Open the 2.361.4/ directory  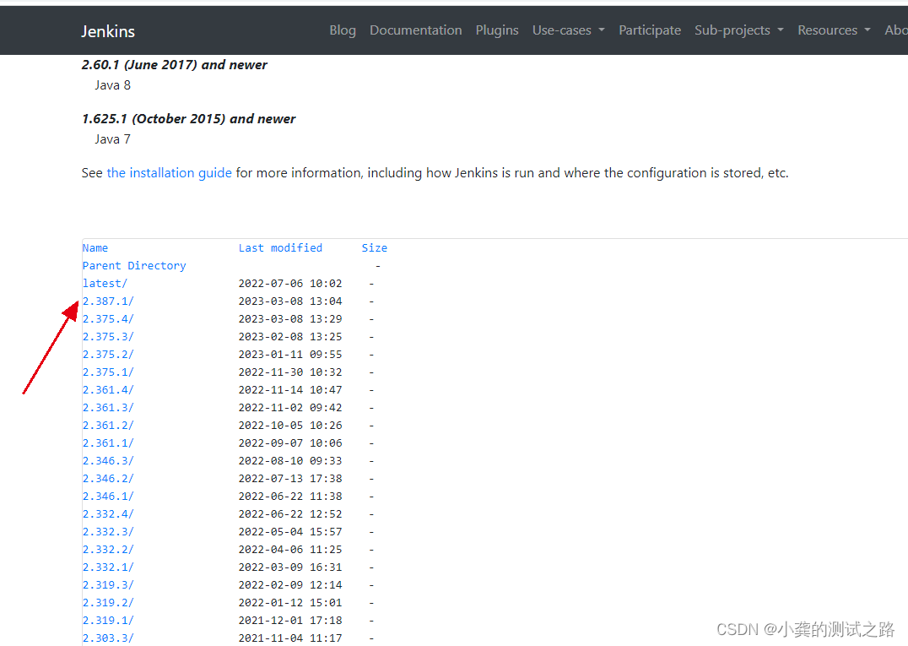click(x=108, y=390)
